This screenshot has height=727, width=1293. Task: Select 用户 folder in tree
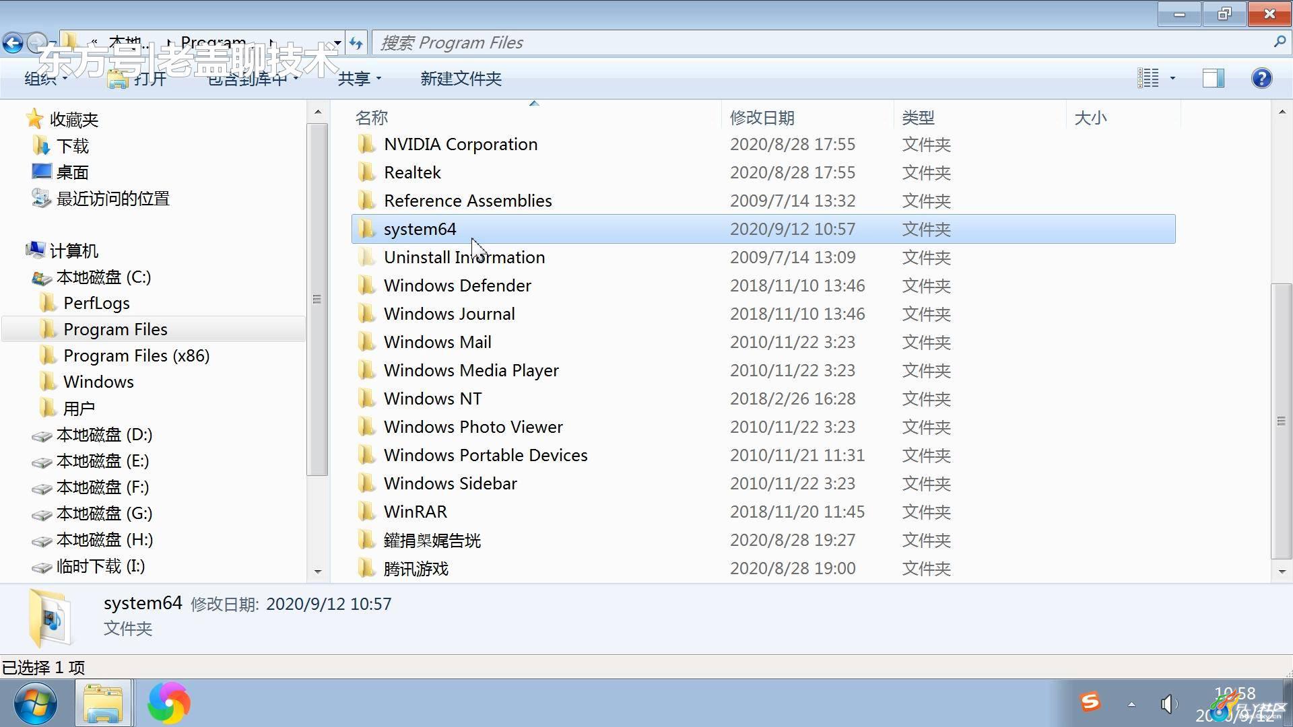67,409
